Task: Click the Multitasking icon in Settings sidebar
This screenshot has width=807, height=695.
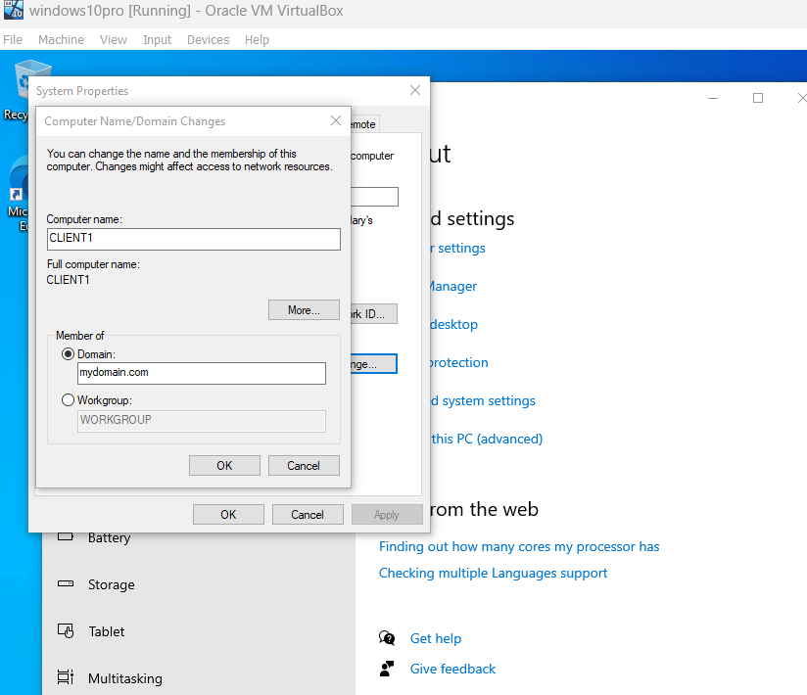Action: pos(66,677)
